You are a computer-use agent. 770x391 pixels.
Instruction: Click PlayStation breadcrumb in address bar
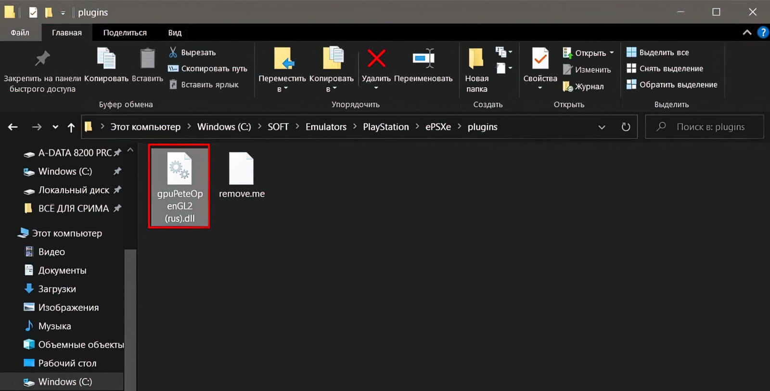pyautogui.click(x=386, y=127)
